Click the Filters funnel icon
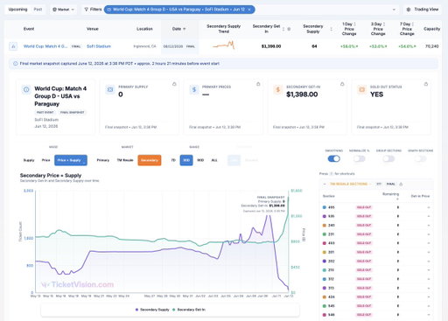The height and width of the screenshot is (321, 448). tap(87, 10)
